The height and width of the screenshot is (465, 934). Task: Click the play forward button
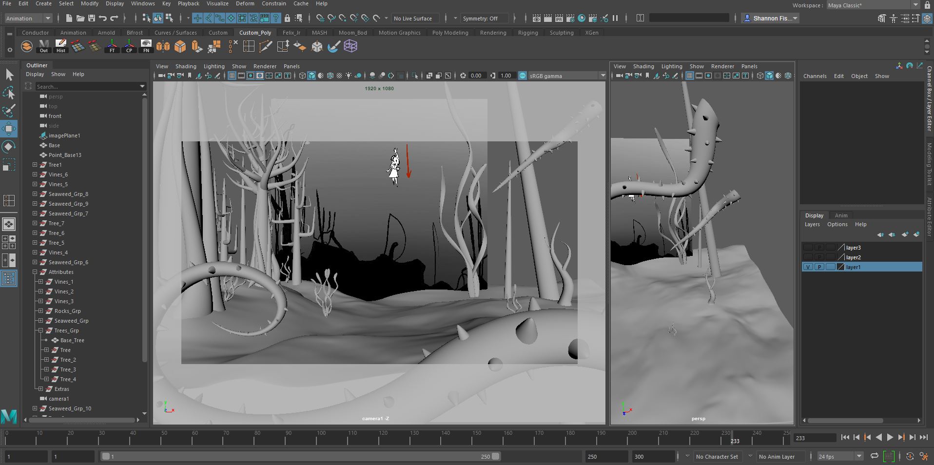click(x=889, y=437)
